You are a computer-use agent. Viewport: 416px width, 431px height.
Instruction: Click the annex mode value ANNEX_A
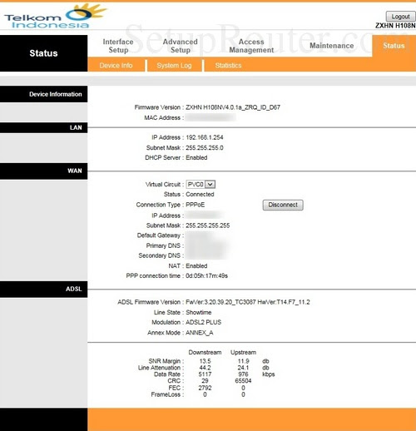(200, 333)
